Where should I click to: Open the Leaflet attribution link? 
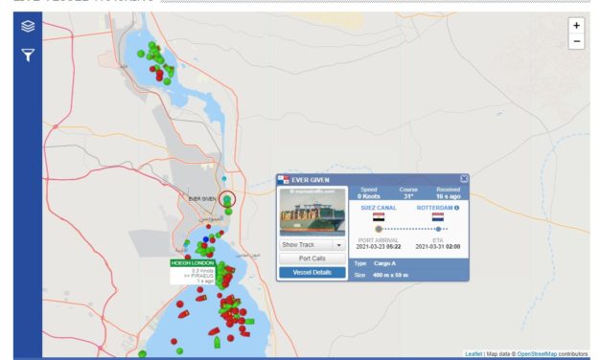(474, 354)
